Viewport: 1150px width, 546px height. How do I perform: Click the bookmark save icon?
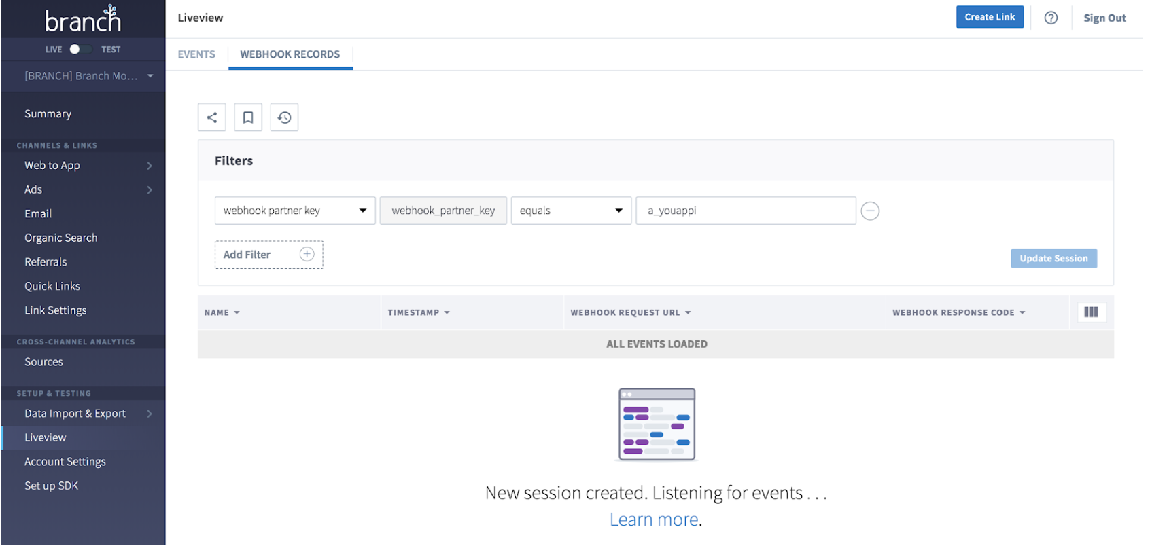tap(248, 117)
